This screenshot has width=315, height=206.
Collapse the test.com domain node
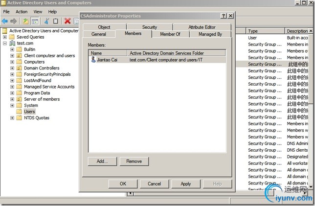tap(5, 43)
